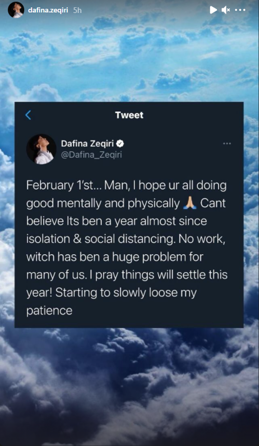The height and width of the screenshot is (446, 259).
Task: Click the "5h" story timestamp
Action: [77, 10]
